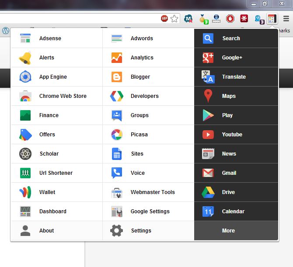Image resolution: width=293 pixels, height=267 pixels.
Task: Click the orange Analytics icon
Action: [x=117, y=58]
